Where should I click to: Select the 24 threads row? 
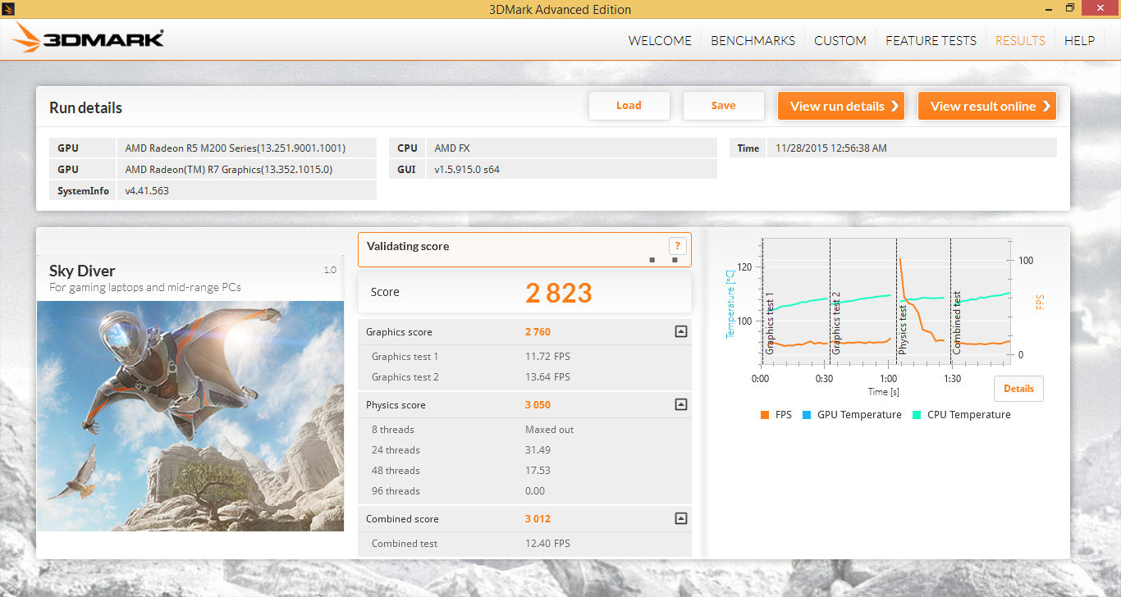pos(524,450)
